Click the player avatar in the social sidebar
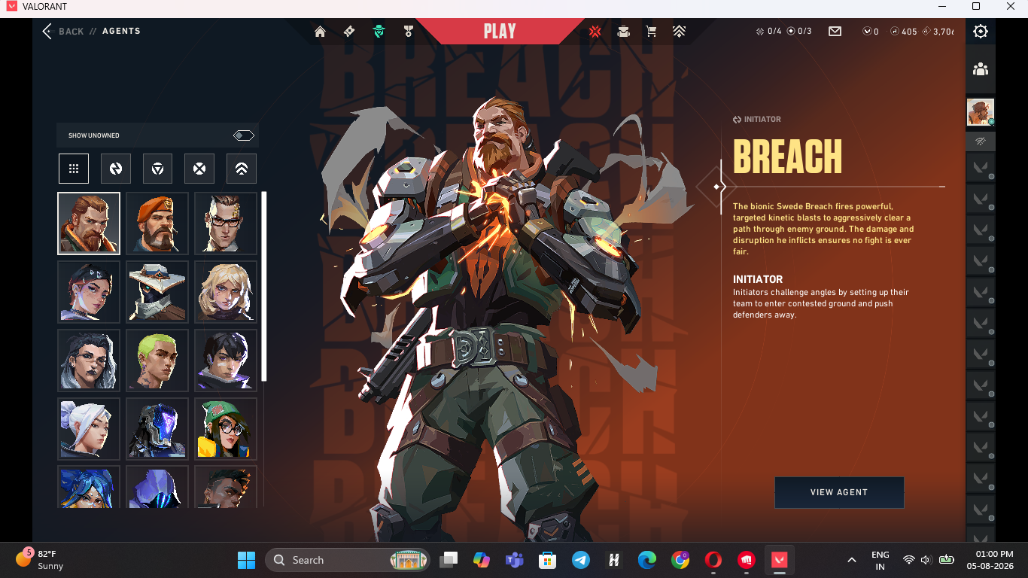1028x578 pixels. (x=980, y=112)
